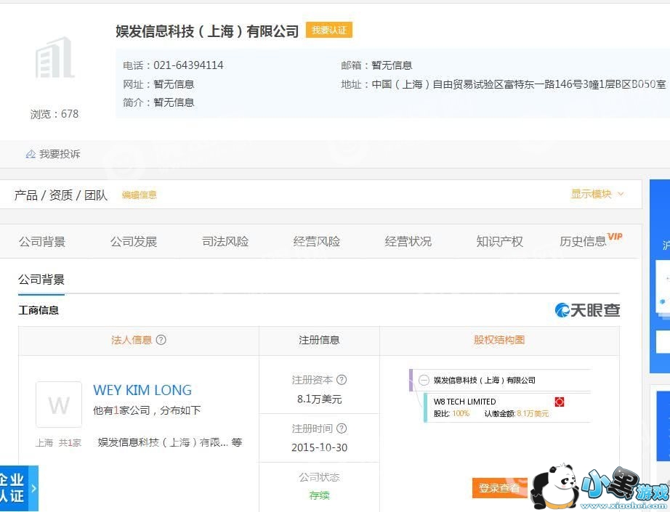The height and width of the screenshot is (512, 670).
Task: Click the 存续 company status text
Action: click(319, 495)
